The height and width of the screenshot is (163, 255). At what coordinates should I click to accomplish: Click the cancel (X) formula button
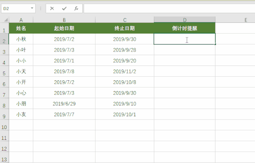point(52,8)
